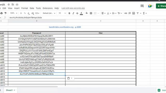Screen dimensions: 166x93
Task: Open font family Default dropdown
Action: 49,13
